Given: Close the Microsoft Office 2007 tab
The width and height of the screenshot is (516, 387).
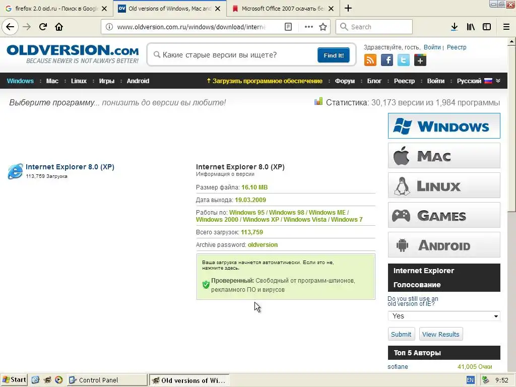Looking at the screenshot, I should pos(331,9).
